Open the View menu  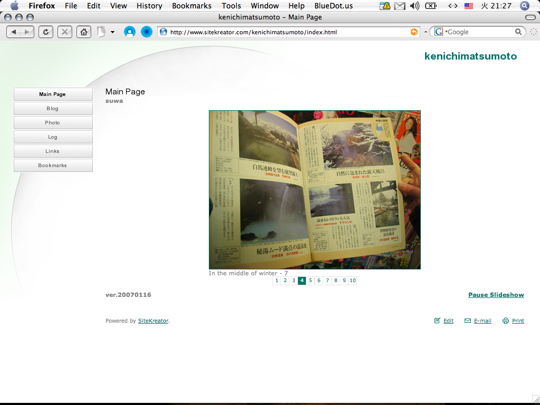[x=119, y=6]
